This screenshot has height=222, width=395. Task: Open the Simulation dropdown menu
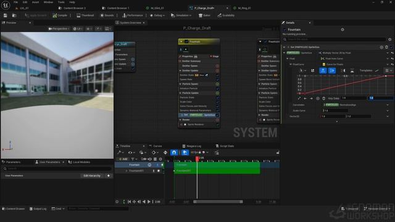(x=181, y=15)
